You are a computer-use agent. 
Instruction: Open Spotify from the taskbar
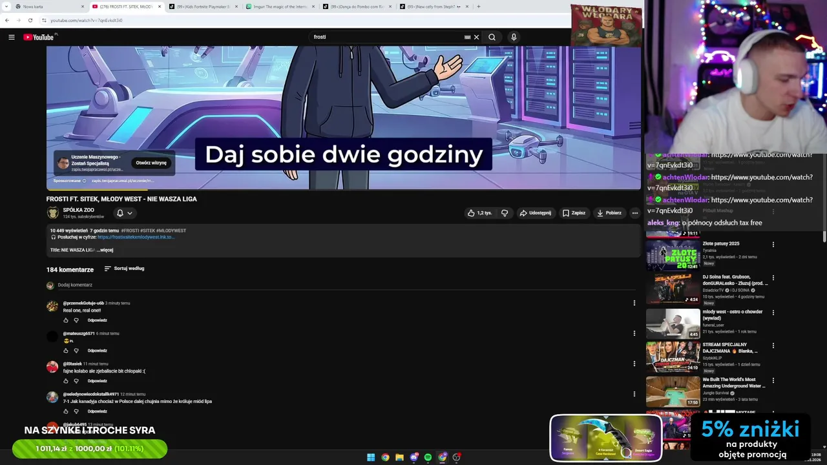coord(428,457)
